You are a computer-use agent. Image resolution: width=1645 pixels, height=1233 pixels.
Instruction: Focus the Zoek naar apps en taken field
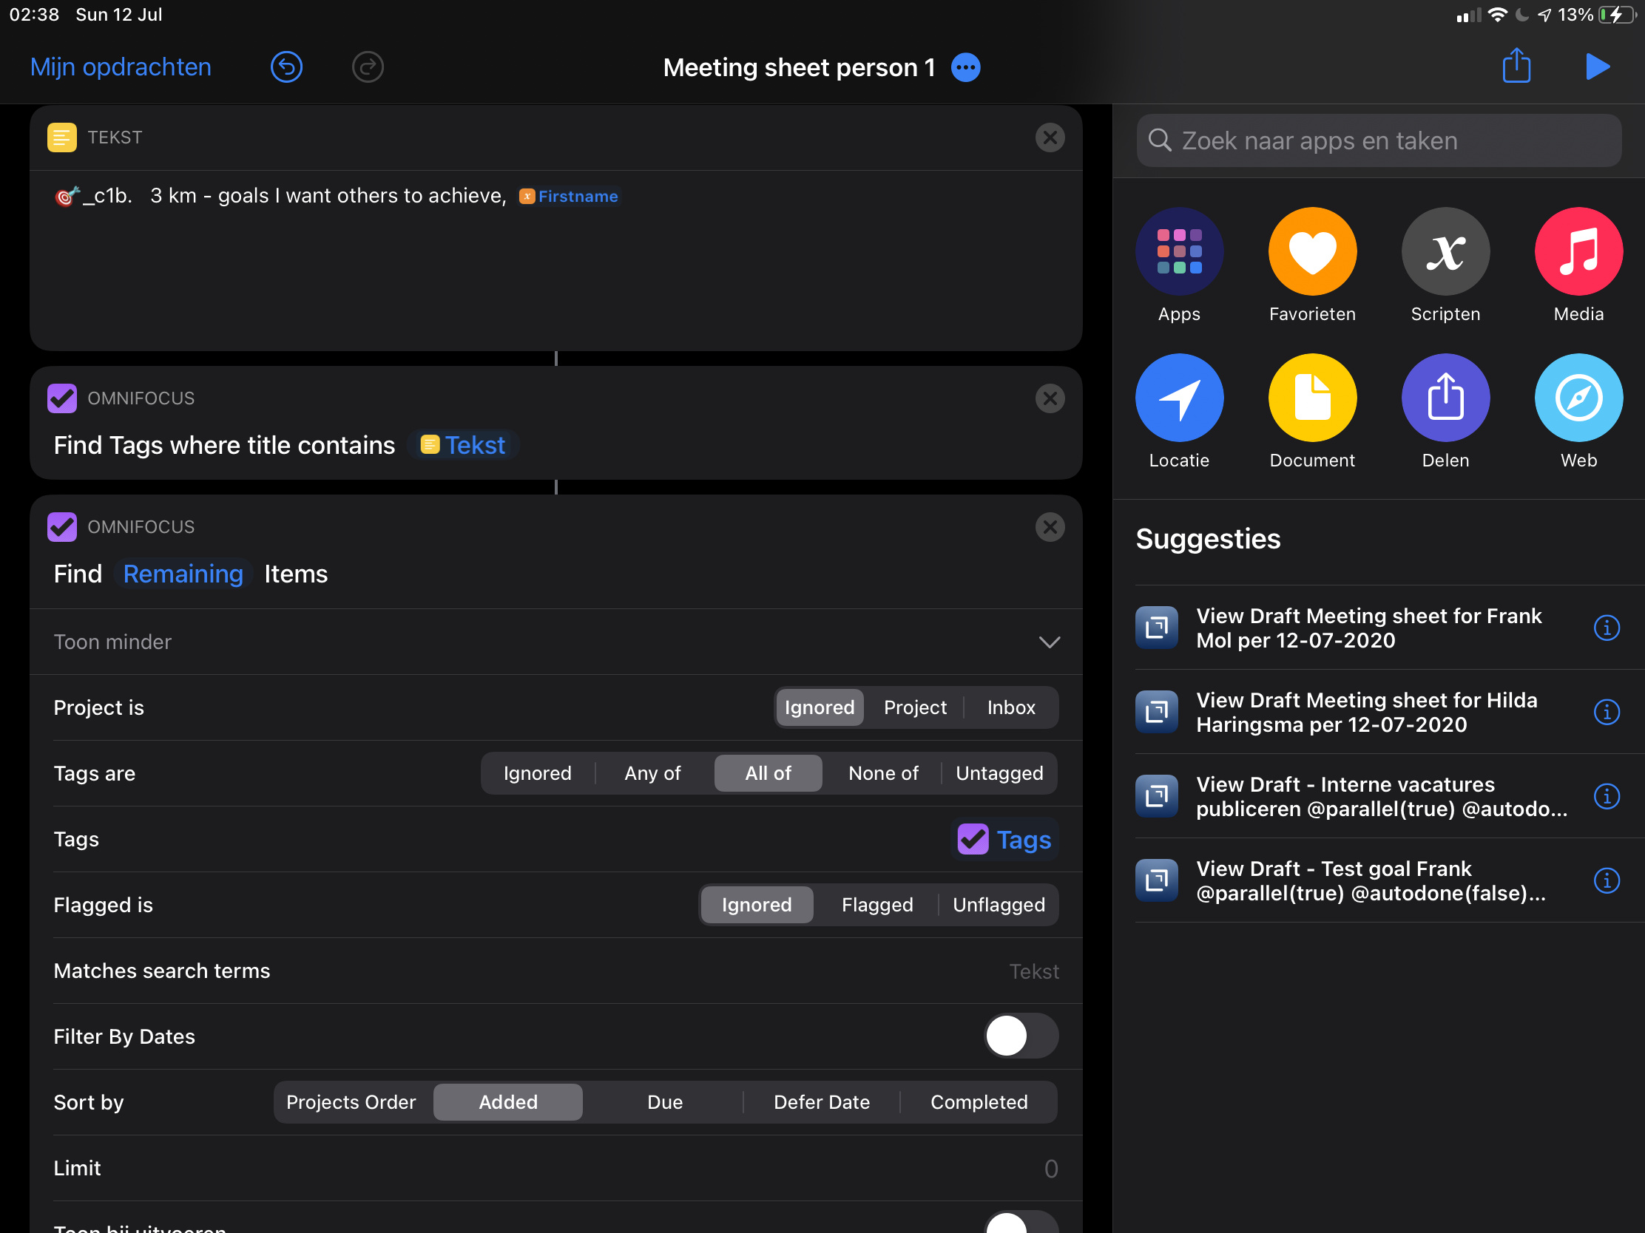point(1378,140)
